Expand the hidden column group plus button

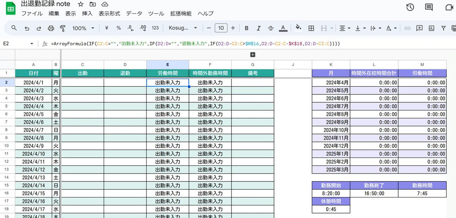[x=253, y=55]
